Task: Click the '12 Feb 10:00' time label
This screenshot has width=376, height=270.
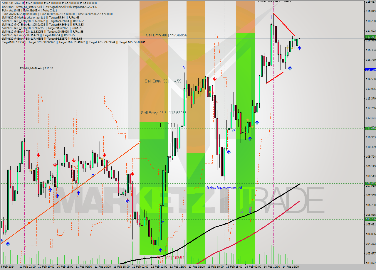Action: click(159, 267)
